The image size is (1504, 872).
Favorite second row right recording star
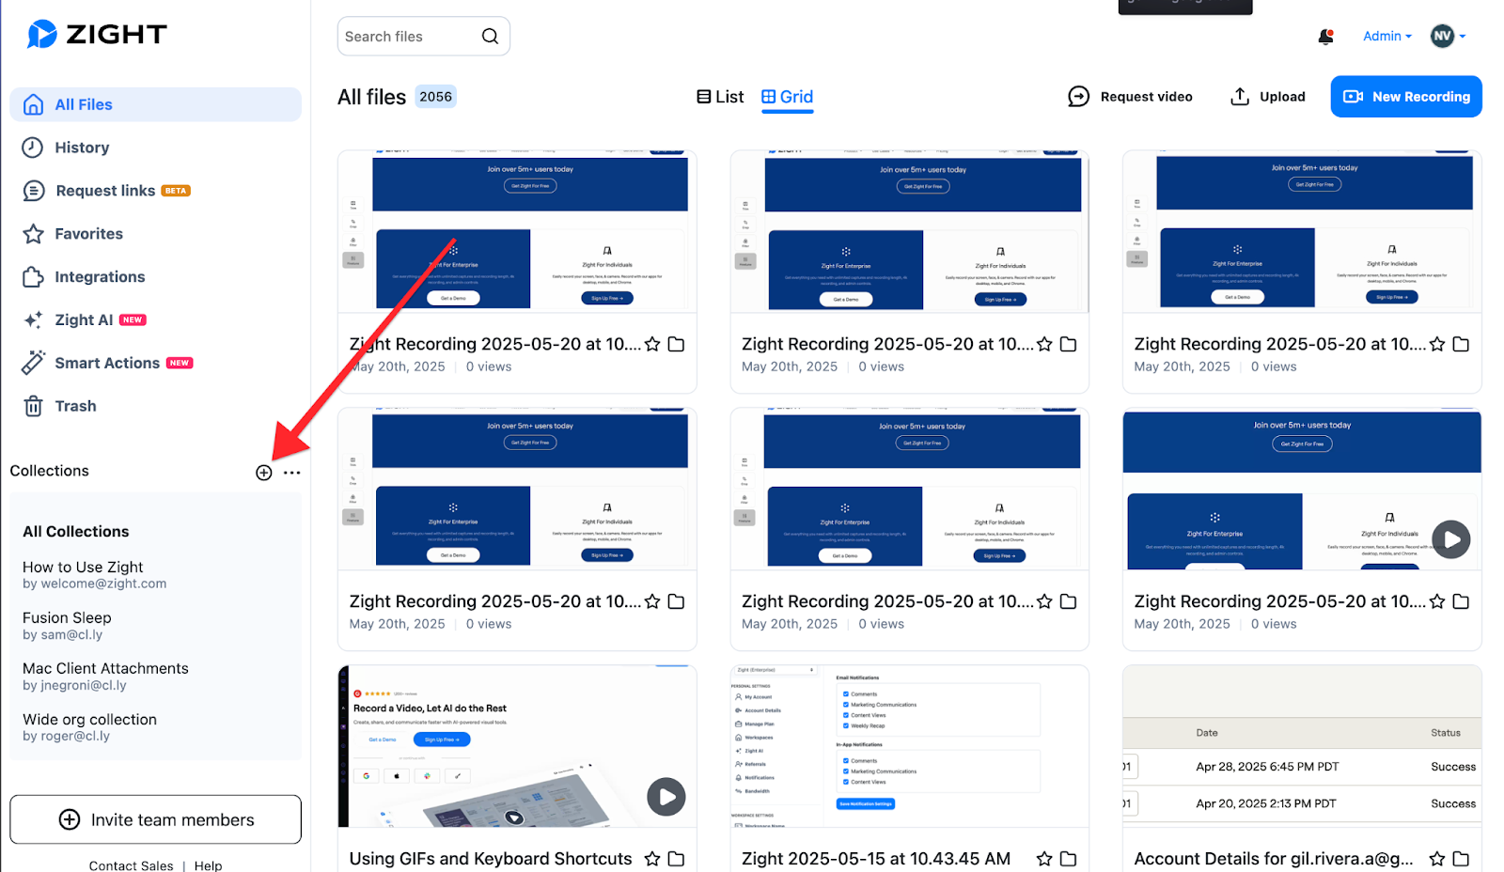(1437, 601)
